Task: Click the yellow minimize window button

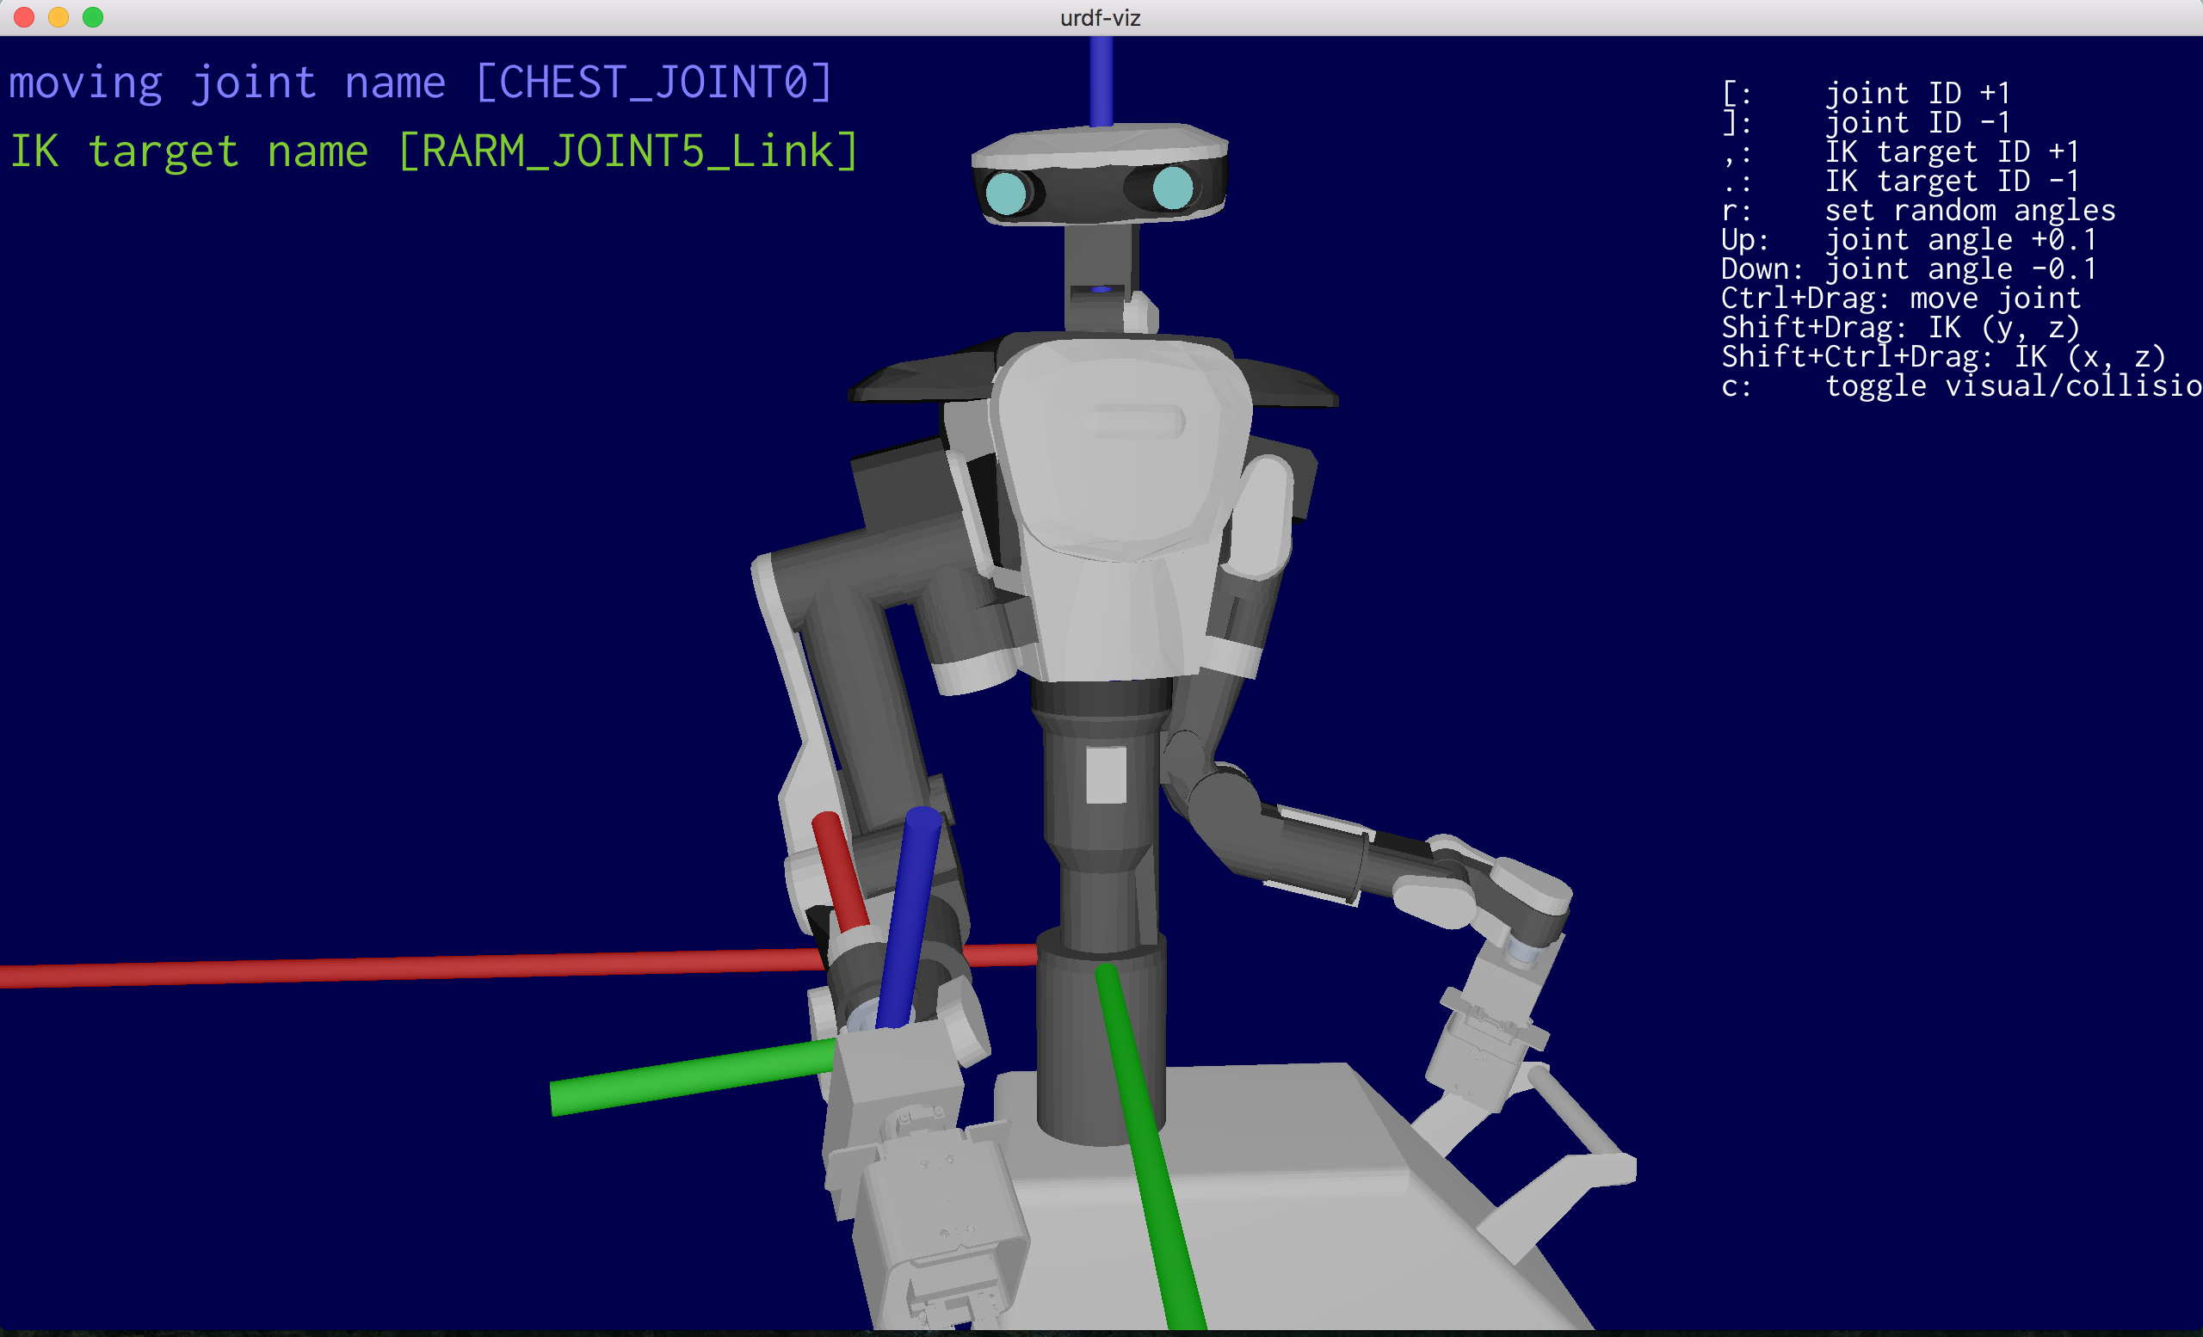Action: tap(59, 17)
